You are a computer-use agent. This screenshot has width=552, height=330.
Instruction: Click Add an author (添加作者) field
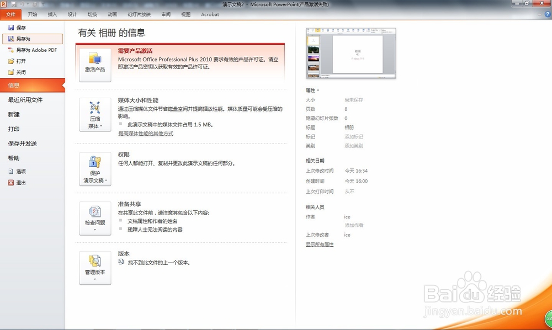[x=354, y=225]
